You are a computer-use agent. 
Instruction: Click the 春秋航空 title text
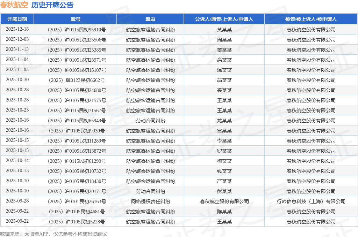tap(14, 5)
